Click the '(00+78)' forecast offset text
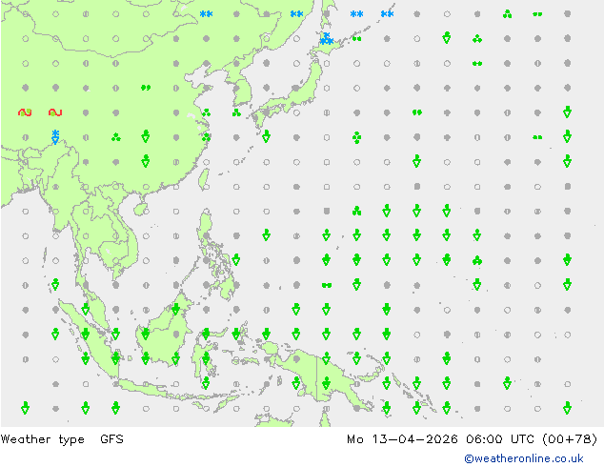 point(570,439)
